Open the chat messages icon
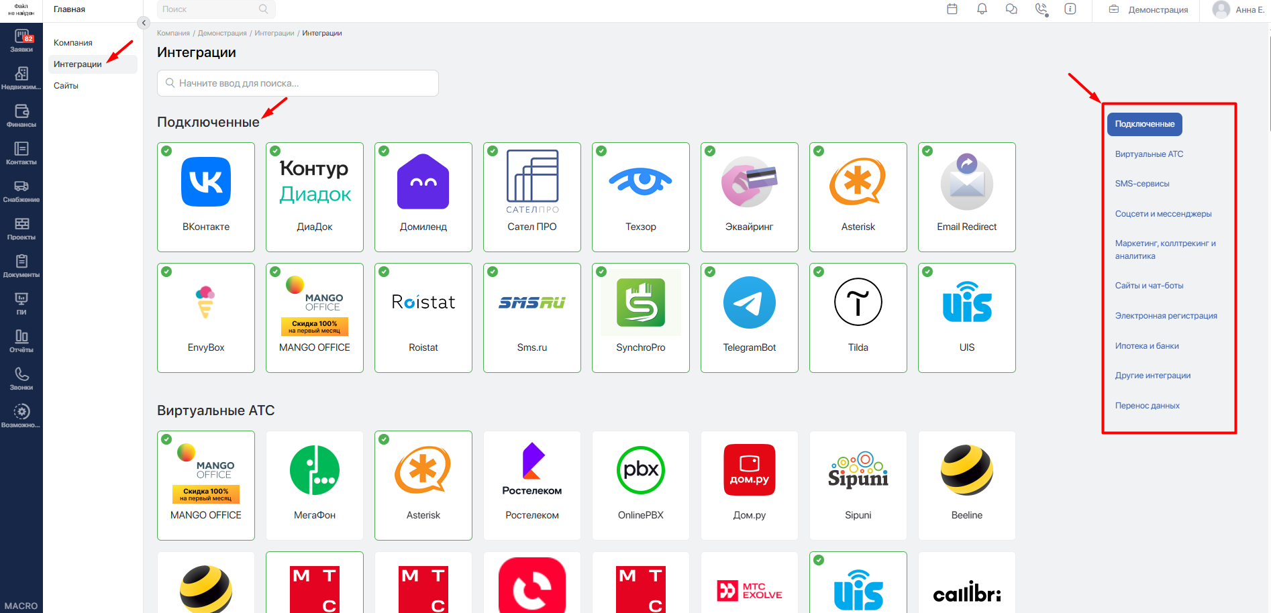Image resolution: width=1271 pixels, height=613 pixels. click(1011, 9)
